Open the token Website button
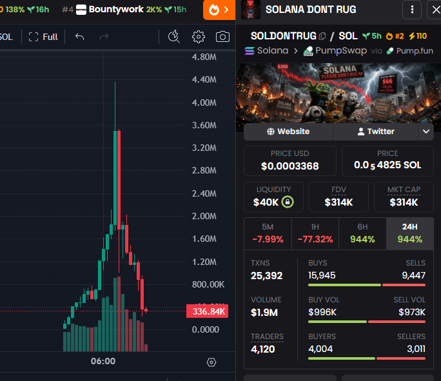This screenshot has width=441, height=381. click(288, 132)
